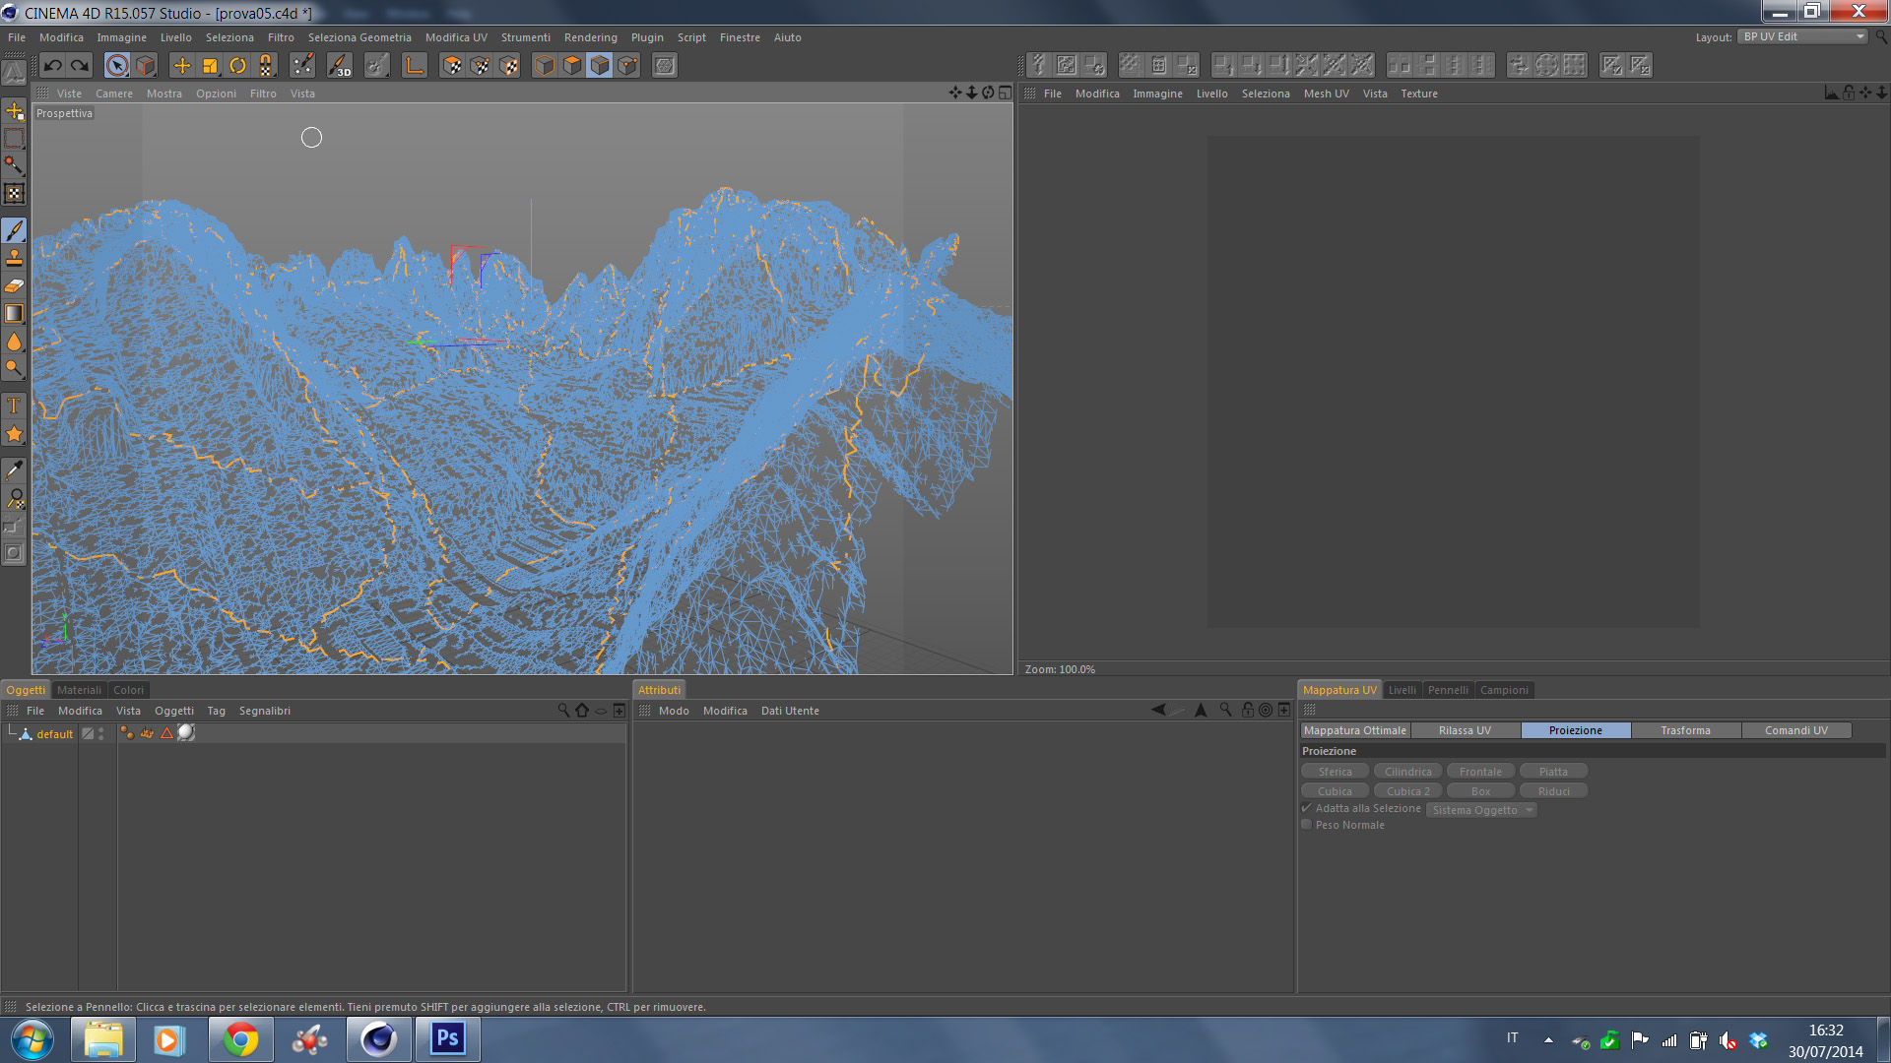Open the Sistema Oggetto dropdown
This screenshot has width=1891, height=1063.
tap(1482, 810)
